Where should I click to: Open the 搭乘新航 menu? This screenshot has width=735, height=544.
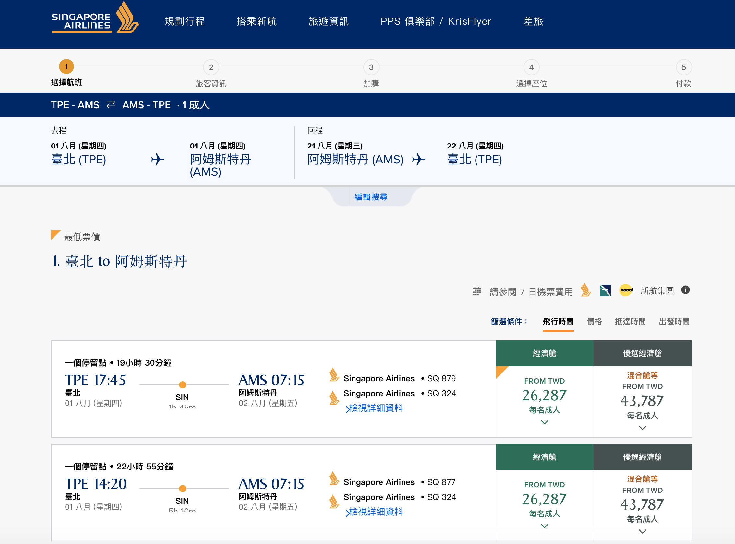(x=257, y=21)
